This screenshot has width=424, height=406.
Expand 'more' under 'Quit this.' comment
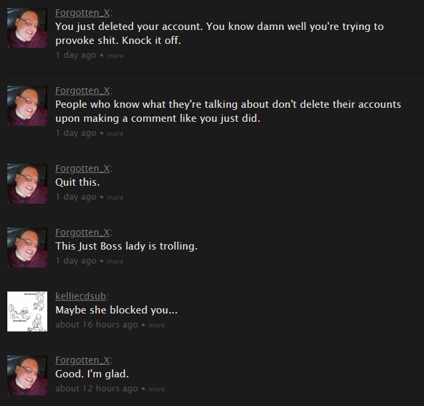pyautogui.click(x=115, y=198)
